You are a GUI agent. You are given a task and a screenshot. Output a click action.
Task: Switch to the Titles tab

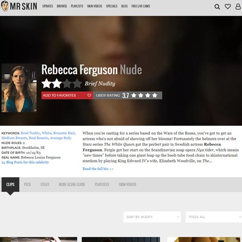45,185
